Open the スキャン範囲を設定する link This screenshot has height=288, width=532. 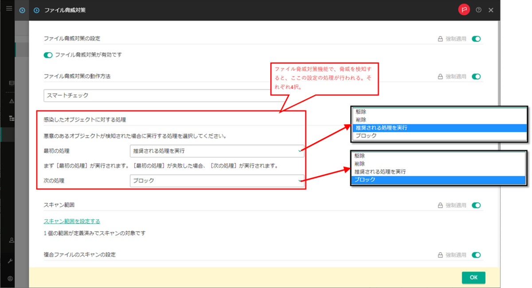click(x=71, y=221)
